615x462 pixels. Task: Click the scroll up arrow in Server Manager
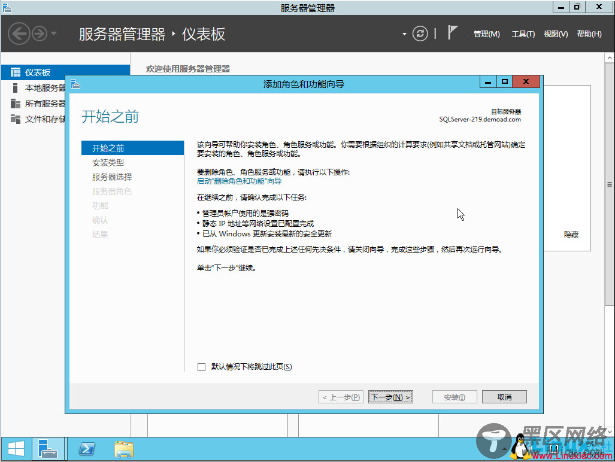click(x=609, y=58)
